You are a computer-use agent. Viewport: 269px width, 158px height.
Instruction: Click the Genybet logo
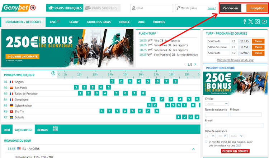coord(16,8)
